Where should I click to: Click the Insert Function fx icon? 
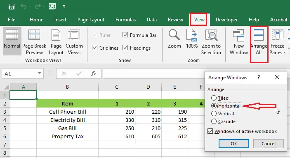point(94,73)
